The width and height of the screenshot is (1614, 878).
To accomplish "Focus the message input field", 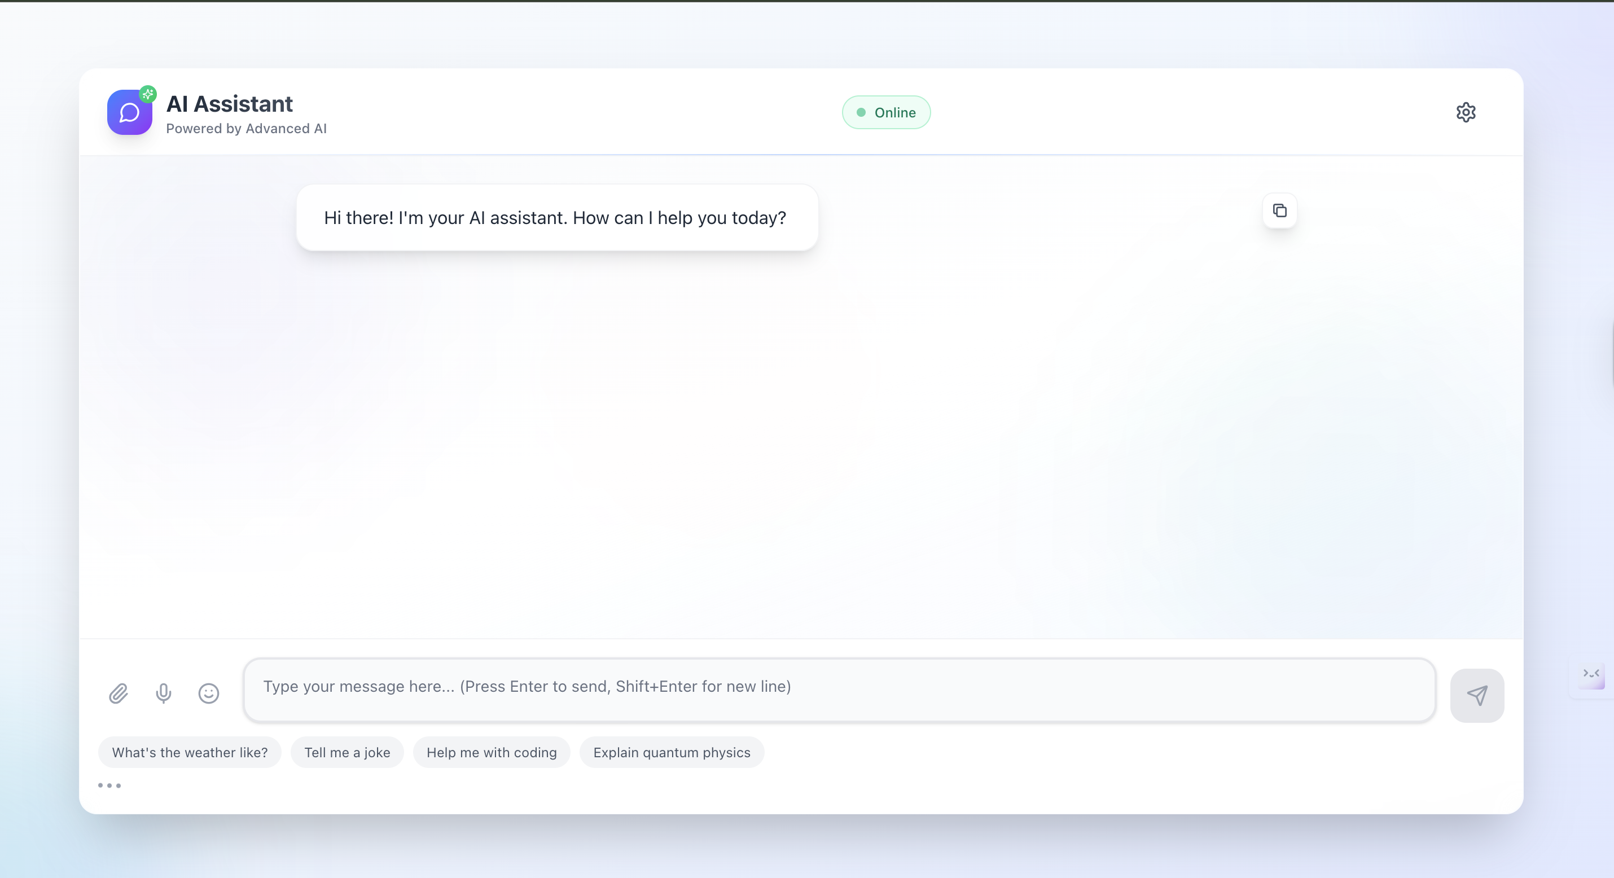I will pos(840,690).
